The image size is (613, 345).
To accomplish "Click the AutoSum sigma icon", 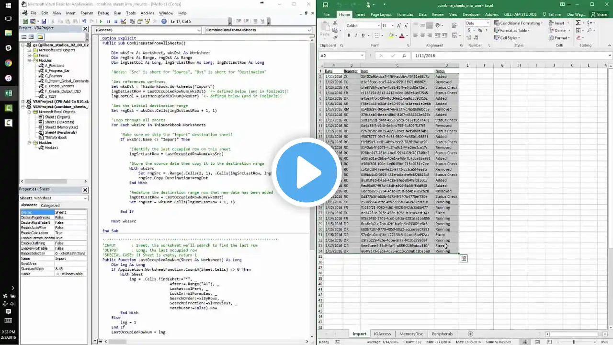I will 578,23.
